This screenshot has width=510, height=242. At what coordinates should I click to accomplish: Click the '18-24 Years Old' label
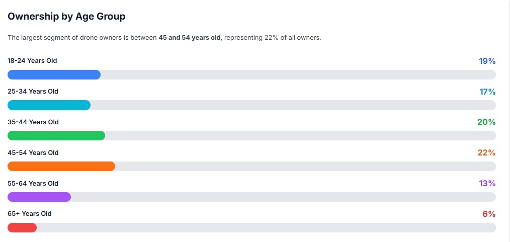(32, 61)
